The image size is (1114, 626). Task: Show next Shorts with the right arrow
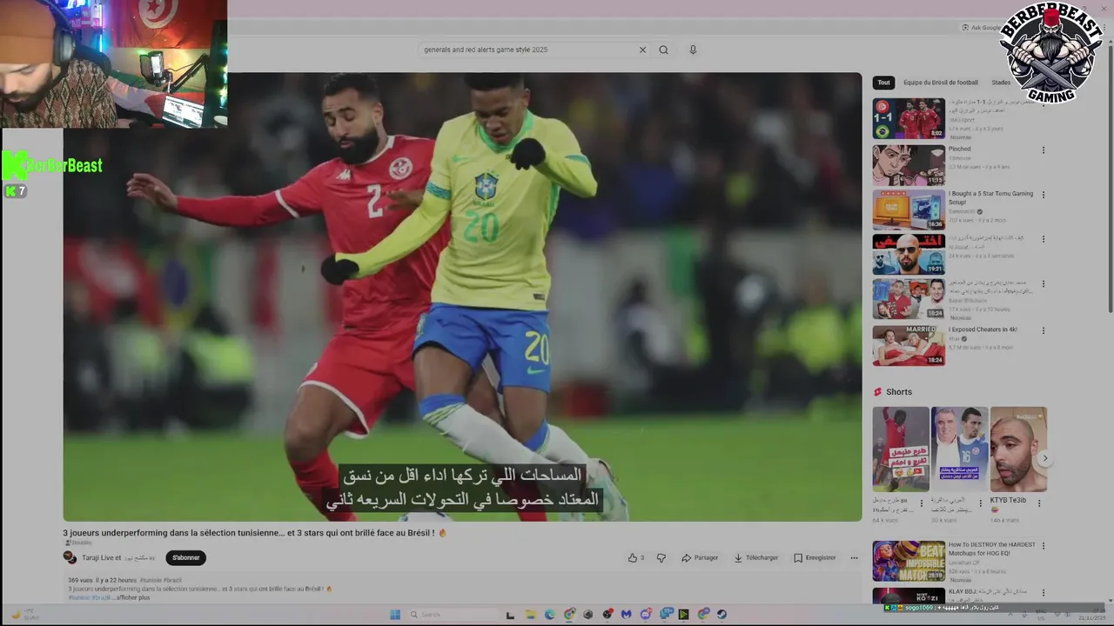coord(1045,458)
